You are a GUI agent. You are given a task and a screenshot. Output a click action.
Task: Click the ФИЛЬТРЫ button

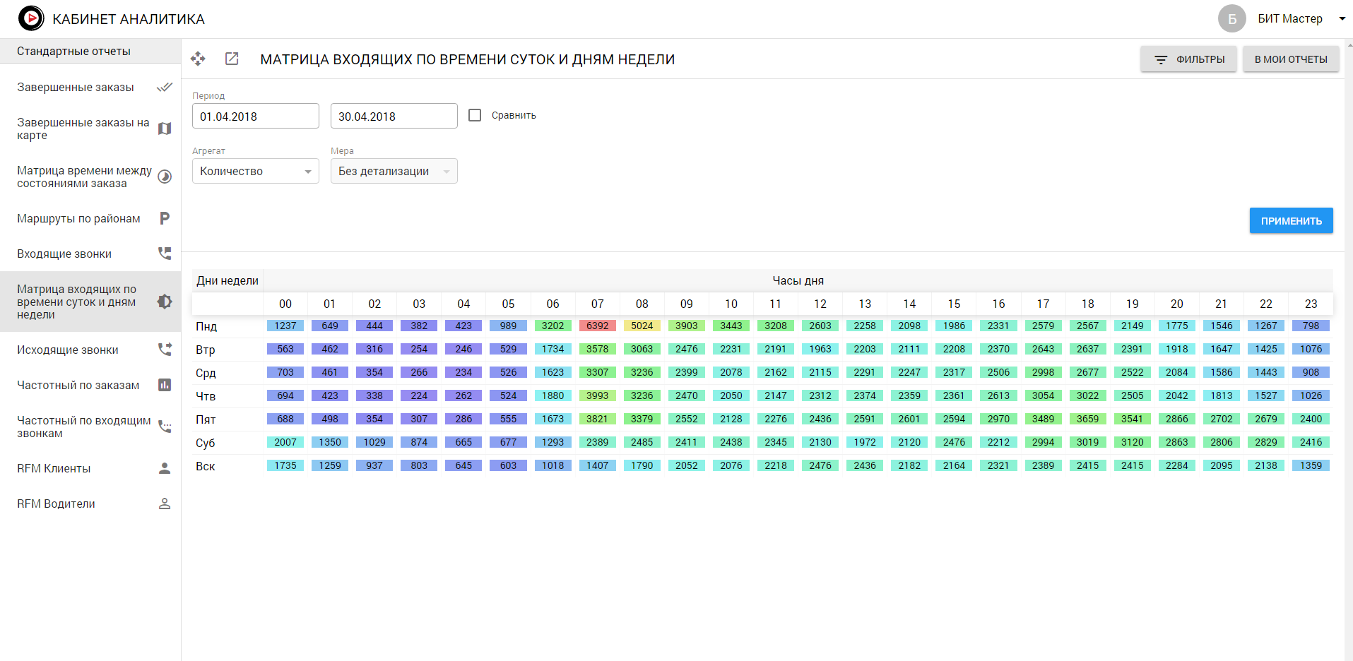(1188, 59)
